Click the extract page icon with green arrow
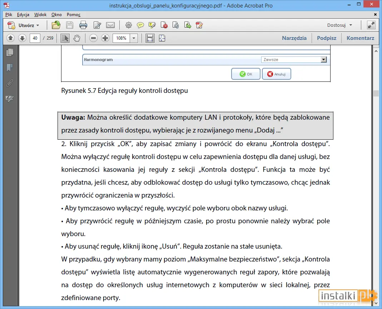The image size is (382, 309). click(188, 25)
